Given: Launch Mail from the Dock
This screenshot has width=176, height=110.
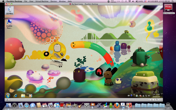Looking at the screenshot, I should coord(21,105).
